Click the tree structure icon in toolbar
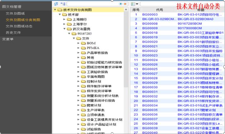 click(x=63, y=4)
